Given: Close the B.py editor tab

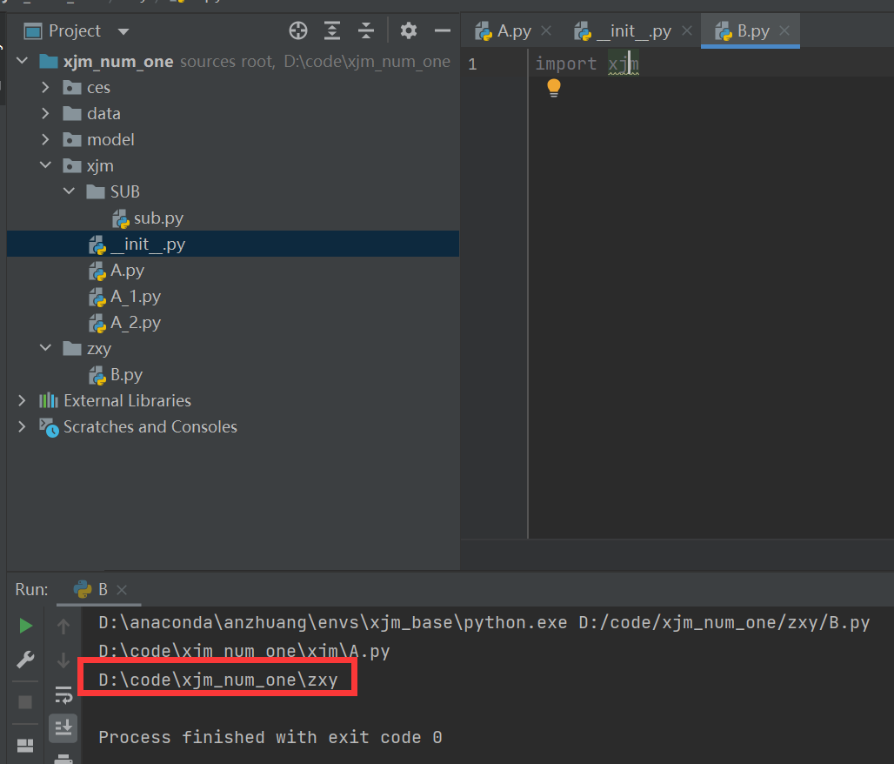Looking at the screenshot, I should coord(784,30).
